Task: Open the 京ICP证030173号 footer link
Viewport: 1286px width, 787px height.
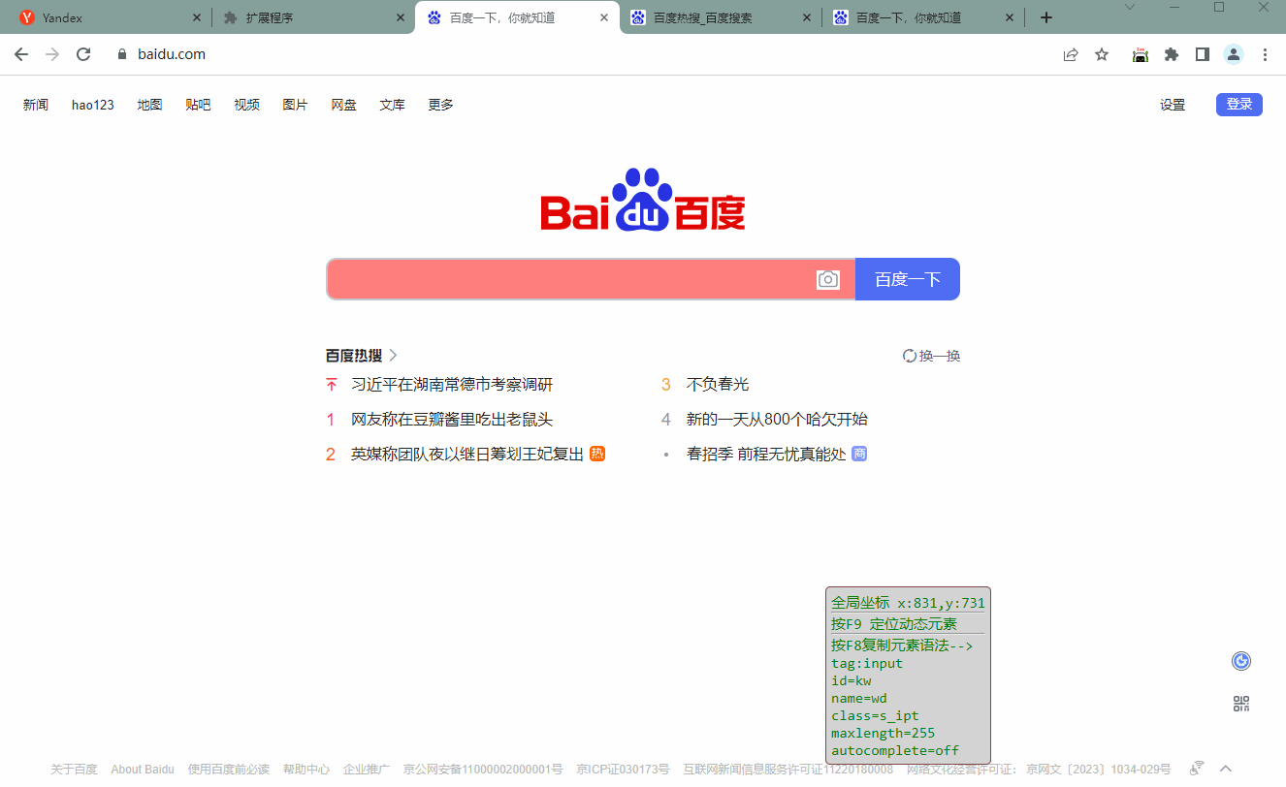Action: [x=623, y=770]
